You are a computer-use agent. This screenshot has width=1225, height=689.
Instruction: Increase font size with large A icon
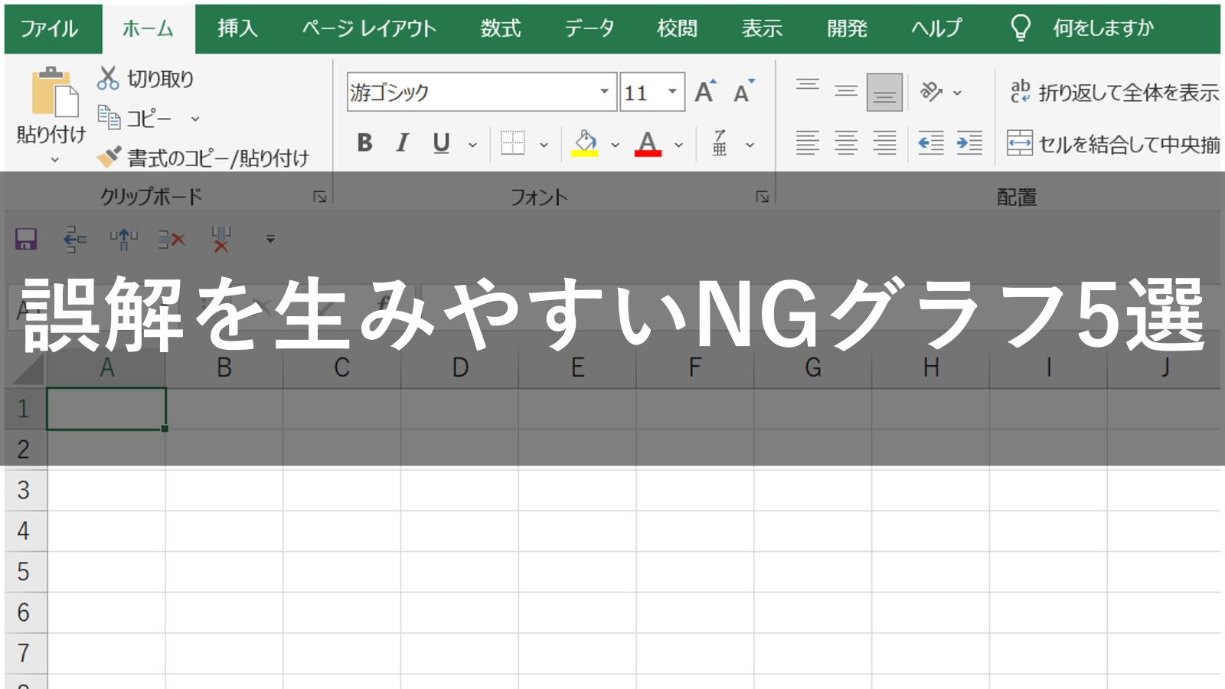(x=705, y=91)
